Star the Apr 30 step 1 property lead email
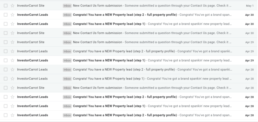Image resolution: width=258 pixels, height=122 pixels. tap(12, 24)
